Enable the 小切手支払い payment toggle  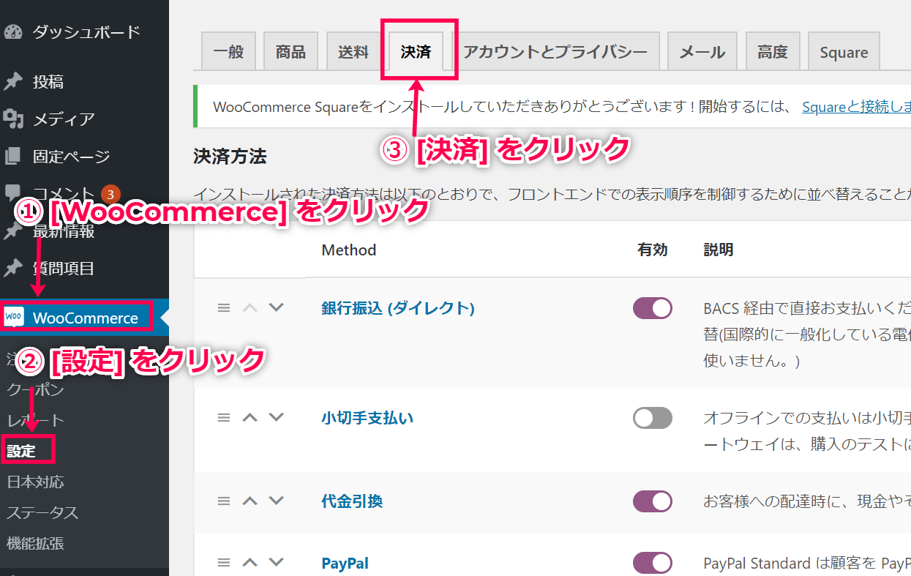[x=653, y=418]
